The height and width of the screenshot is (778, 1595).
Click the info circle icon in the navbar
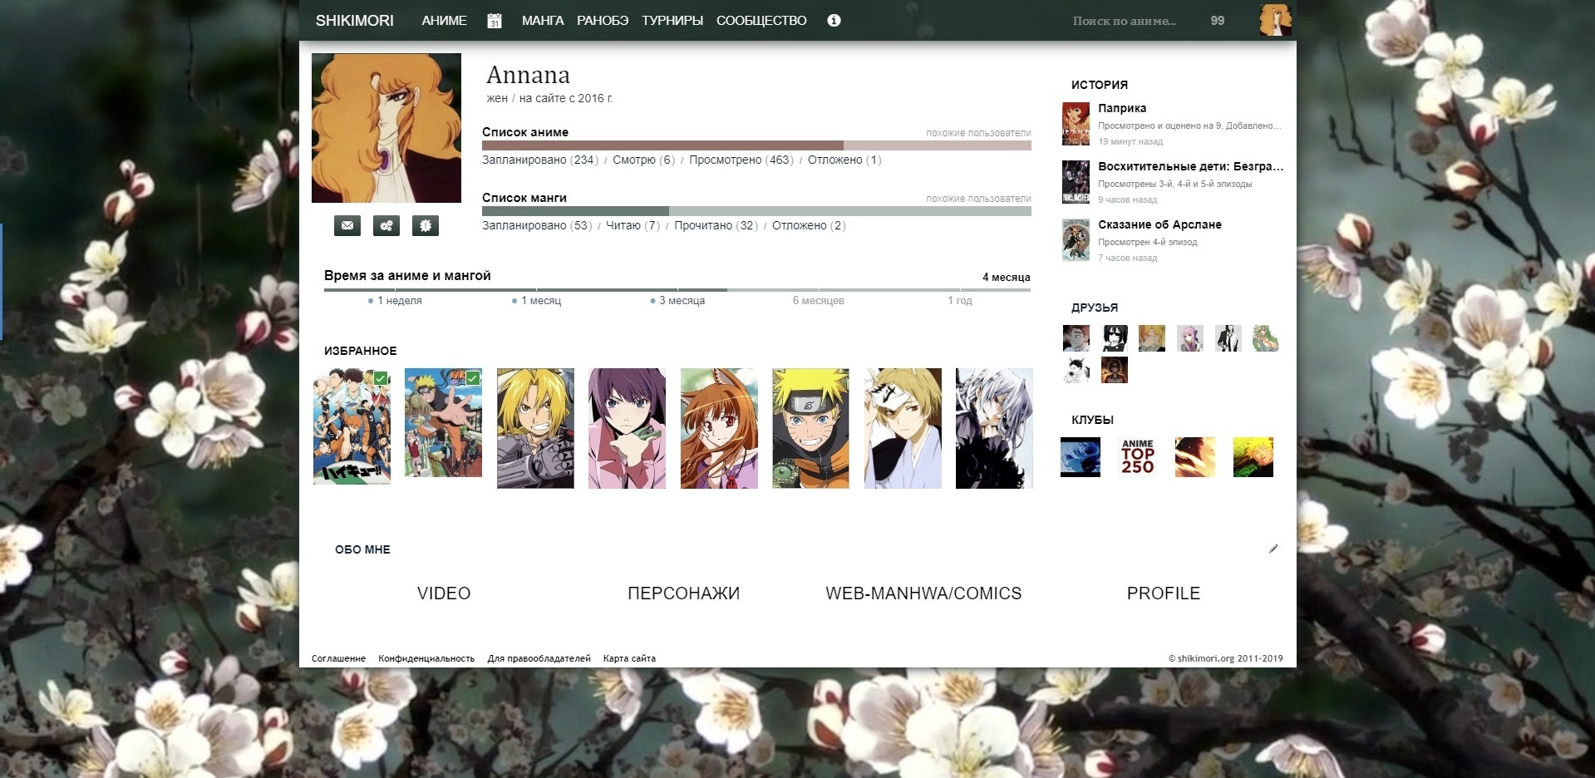coord(834,21)
